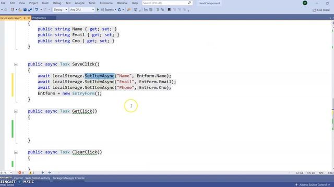Click the decrease indent icon
Screen dimensions: 334x187
pos(158,10)
